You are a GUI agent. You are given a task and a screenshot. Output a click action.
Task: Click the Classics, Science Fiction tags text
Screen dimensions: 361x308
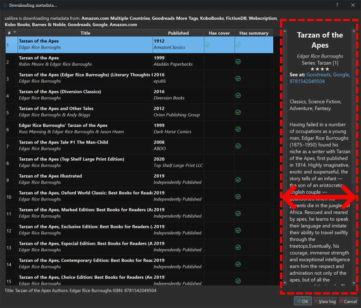click(x=315, y=105)
